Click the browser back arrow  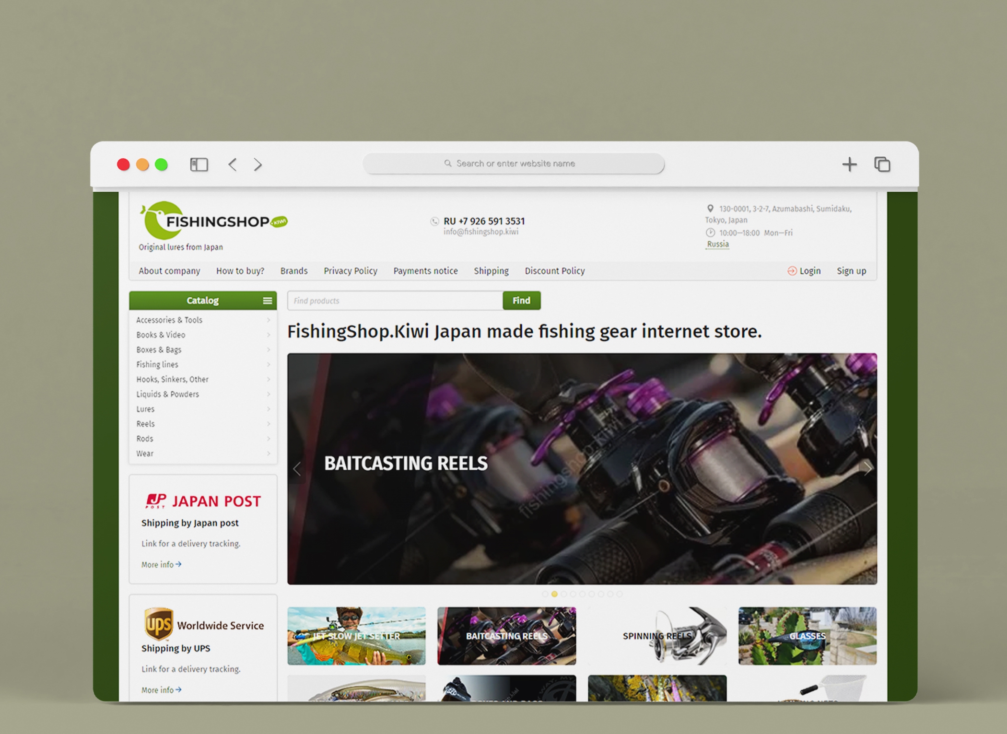[233, 164]
